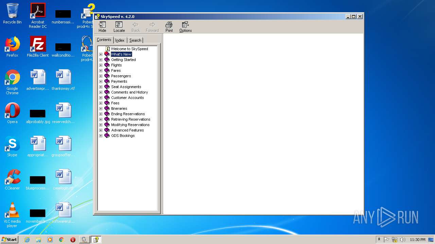Viewport: 435px width, 244px height.
Task: Open the Welcome to SkySpeed topic
Action: 129,49
